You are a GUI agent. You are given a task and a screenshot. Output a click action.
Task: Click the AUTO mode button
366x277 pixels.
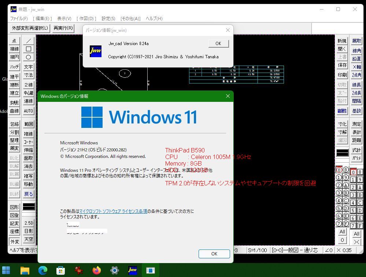29,111
